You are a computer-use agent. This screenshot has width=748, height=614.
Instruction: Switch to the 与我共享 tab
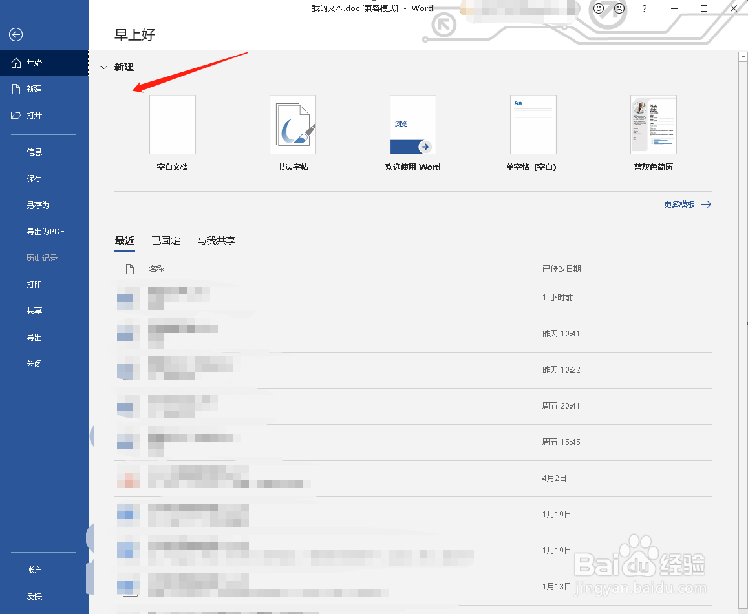(217, 241)
